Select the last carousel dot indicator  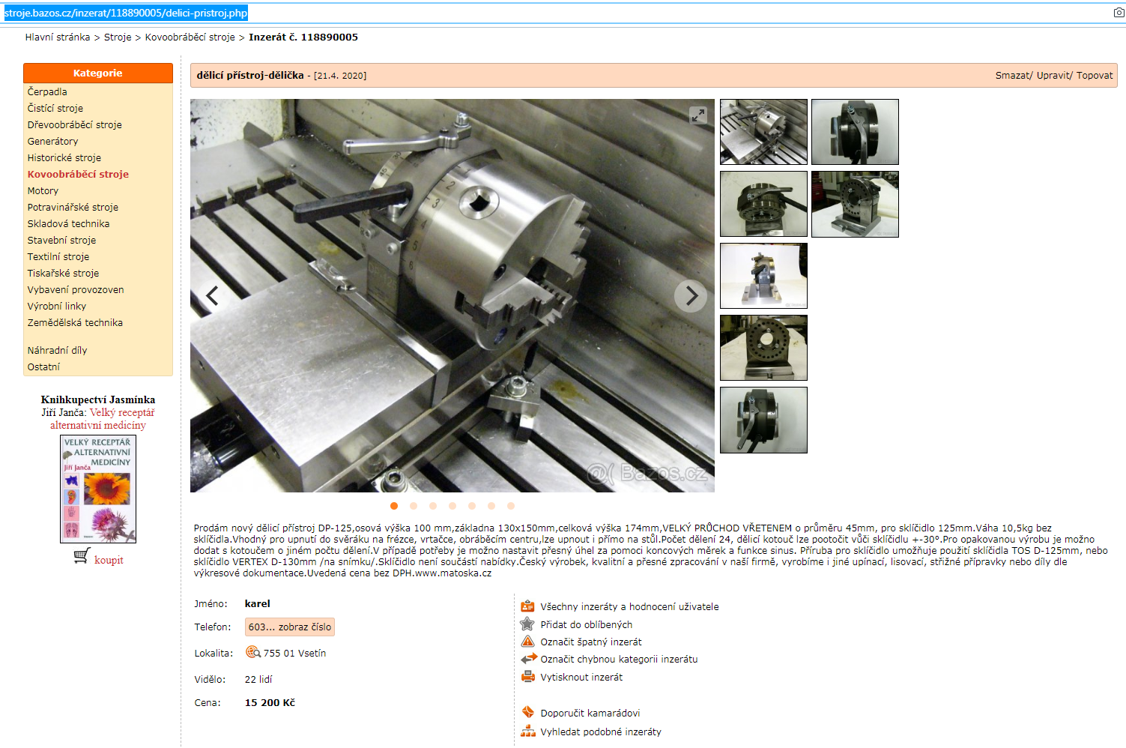point(511,506)
